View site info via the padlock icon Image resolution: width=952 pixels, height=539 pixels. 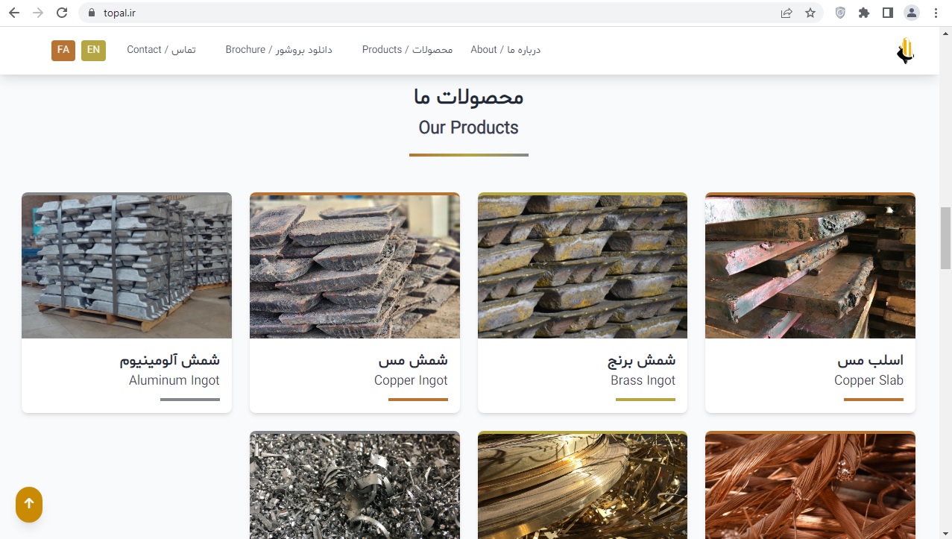tap(92, 13)
